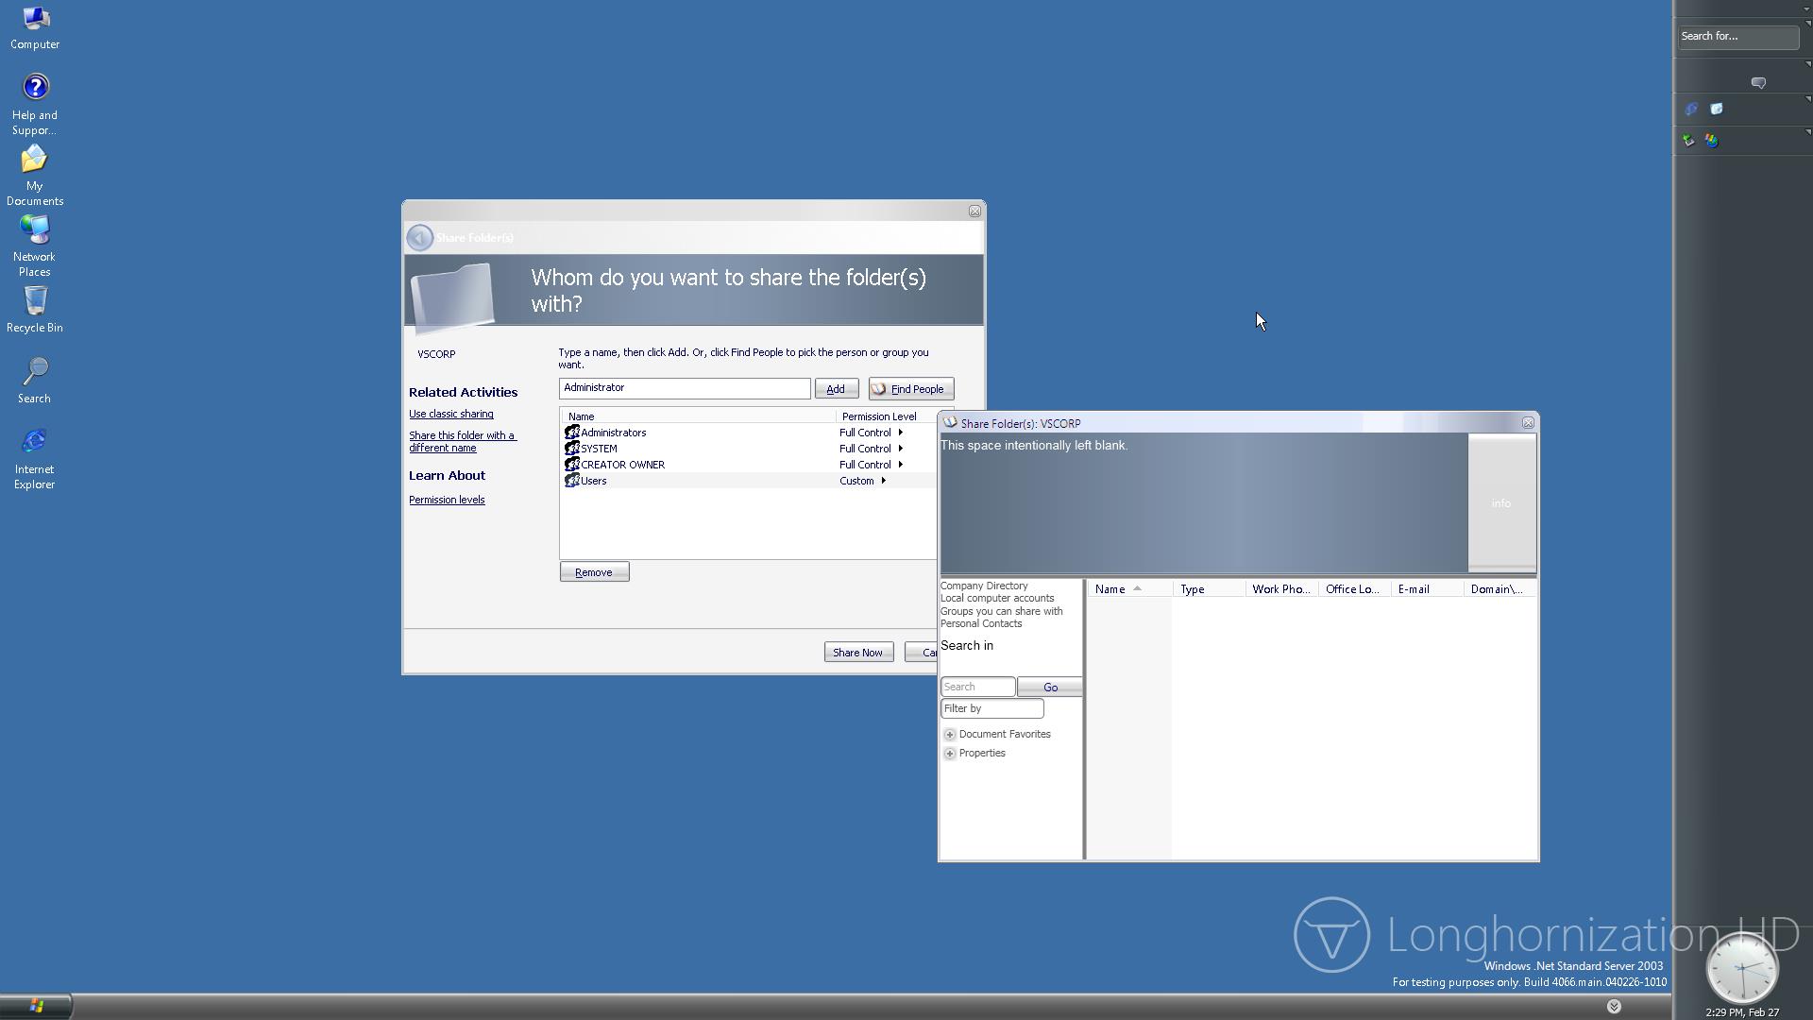The height and width of the screenshot is (1020, 1813).
Task: Click the Share Now button
Action: [857, 653]
